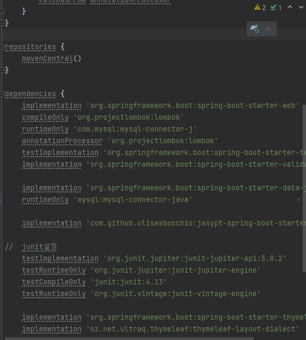Click the 'junit설정' comment

[x=40, y=247]
